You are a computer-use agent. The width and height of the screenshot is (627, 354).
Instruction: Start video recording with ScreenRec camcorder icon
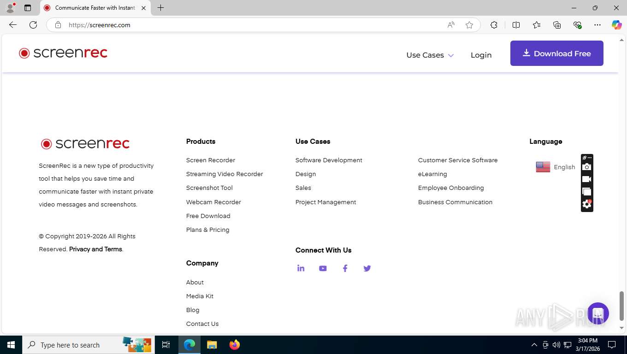tap(586, 179)
